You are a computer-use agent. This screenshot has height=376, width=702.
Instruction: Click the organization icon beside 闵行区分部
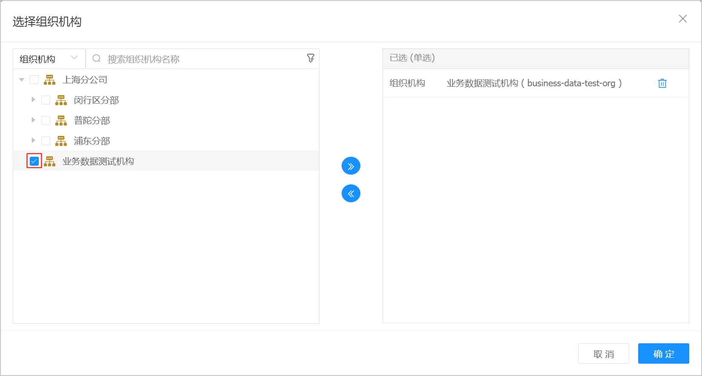coord(61,100)
